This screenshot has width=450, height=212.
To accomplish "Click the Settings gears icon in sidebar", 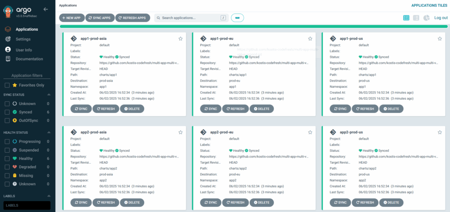I will [x=8, y=39].
